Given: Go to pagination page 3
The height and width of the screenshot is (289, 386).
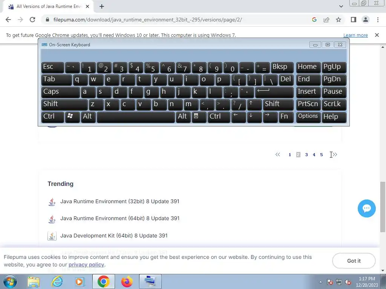Looking at the screenshot, I should coord(306,155).
